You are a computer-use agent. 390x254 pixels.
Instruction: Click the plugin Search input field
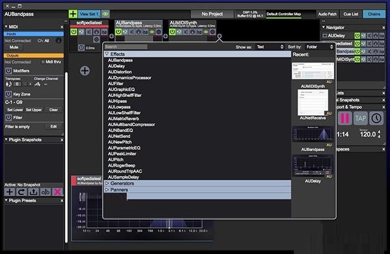pos(126,47)
